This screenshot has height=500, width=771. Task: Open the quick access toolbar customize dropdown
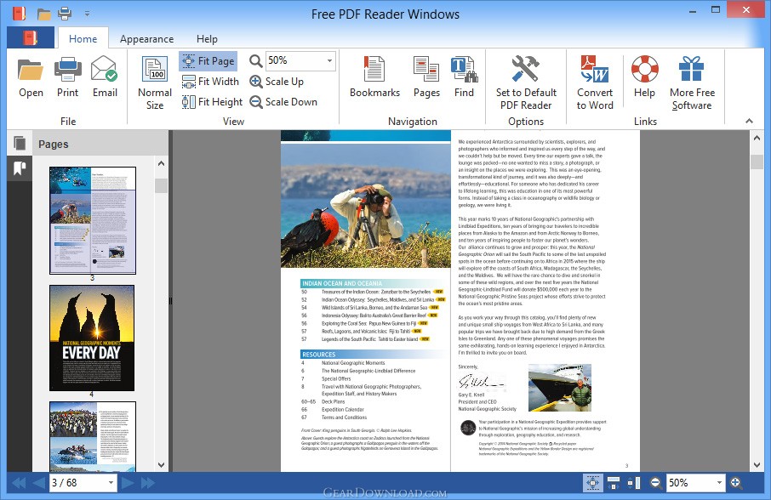coord(87,14)
